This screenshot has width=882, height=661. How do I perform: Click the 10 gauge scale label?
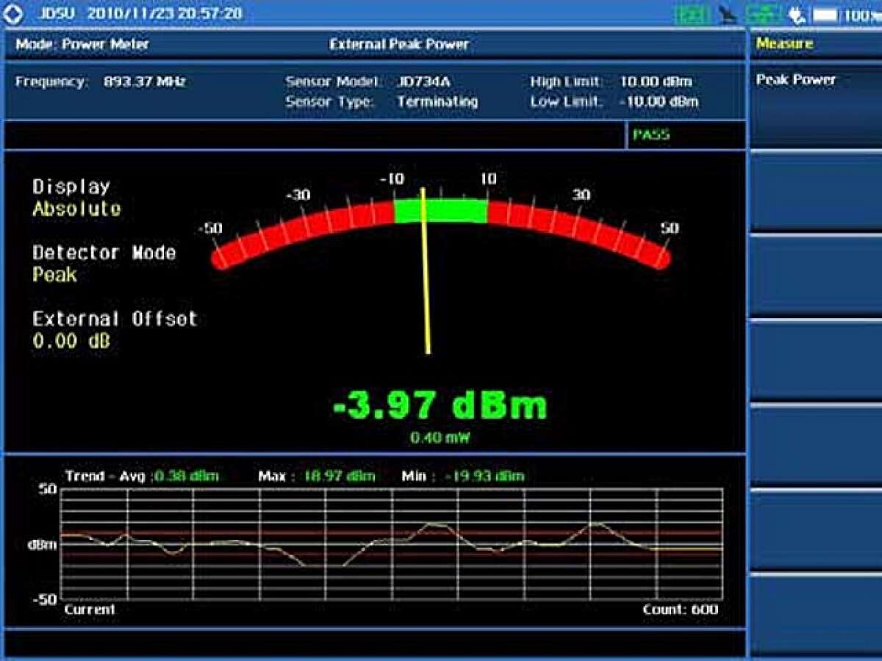click(x=489, y=179)
